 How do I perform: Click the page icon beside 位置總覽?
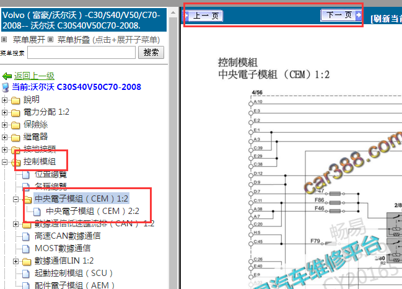point(25,175)
